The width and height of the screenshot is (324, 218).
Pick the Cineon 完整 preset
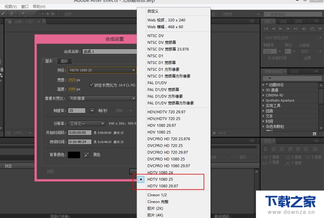click(158, 202)
